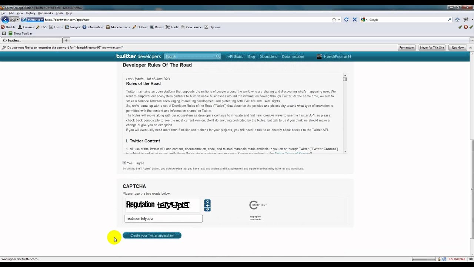474x267 pixels.
Task: Click the Rules of the Road box scrollbar thumb
Action: (x=345, y=79)
